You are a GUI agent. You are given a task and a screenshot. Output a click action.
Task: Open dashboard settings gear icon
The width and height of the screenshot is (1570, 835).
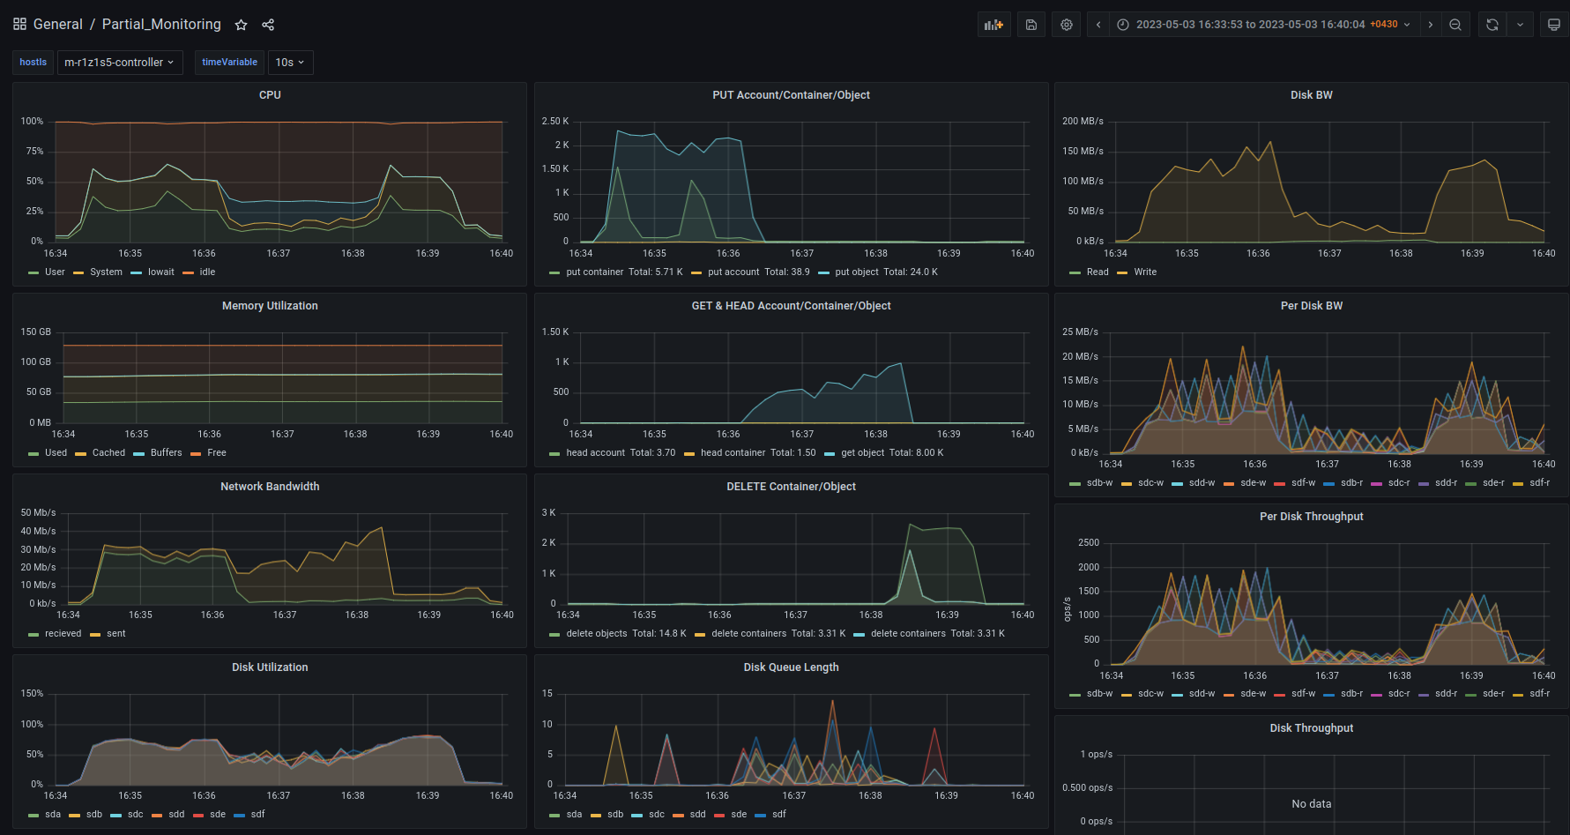(1067, 25)
